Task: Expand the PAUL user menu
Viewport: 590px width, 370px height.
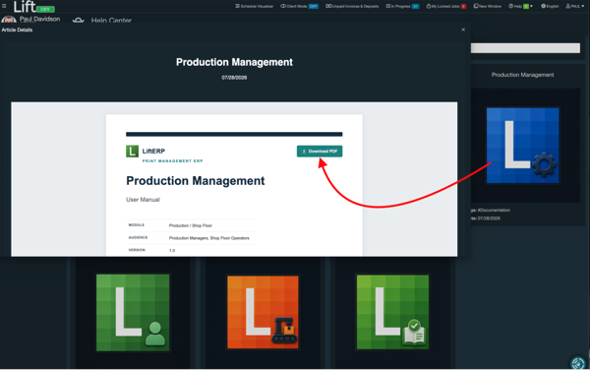Action: point(575,6)
